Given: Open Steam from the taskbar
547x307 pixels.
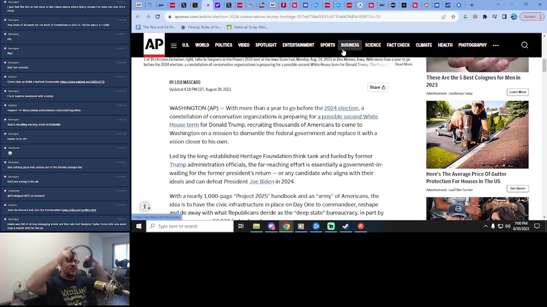Looking at the screenshot, I should coord(346,226).
